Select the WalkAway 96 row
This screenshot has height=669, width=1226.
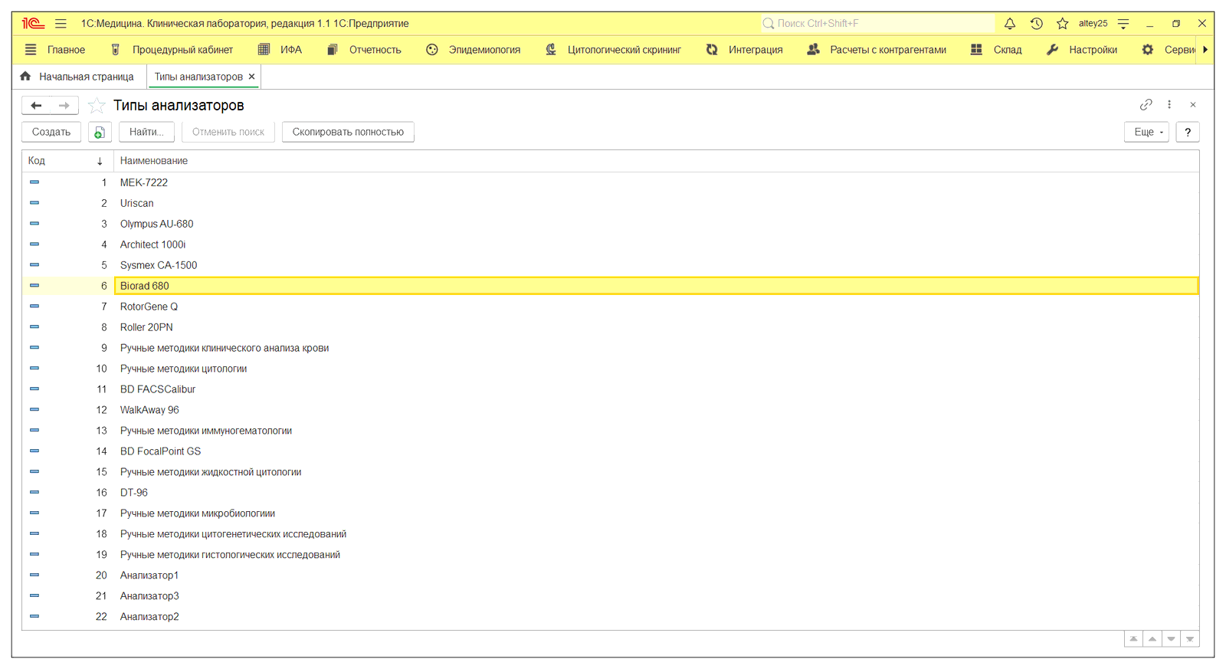pos(611,410)
